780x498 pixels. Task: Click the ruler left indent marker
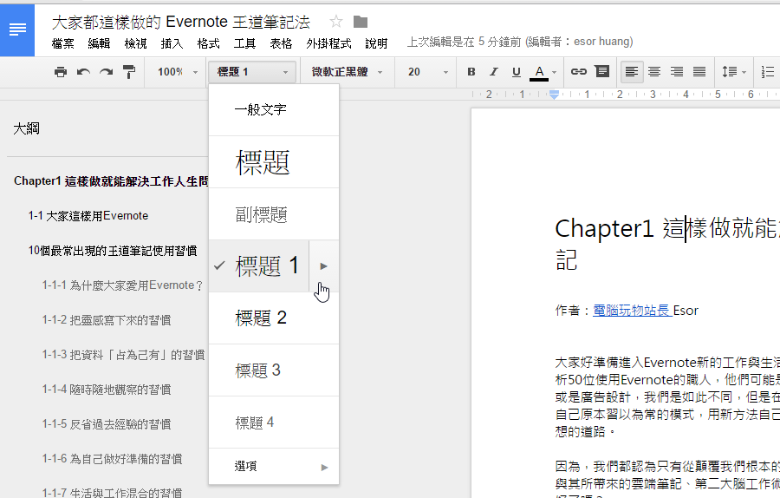554,94
